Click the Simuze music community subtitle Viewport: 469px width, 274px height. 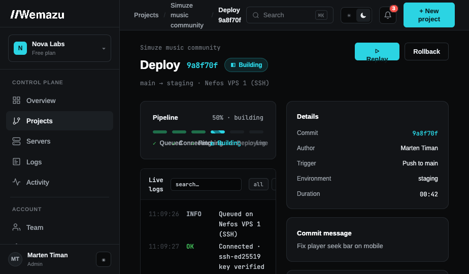point(180,48)
